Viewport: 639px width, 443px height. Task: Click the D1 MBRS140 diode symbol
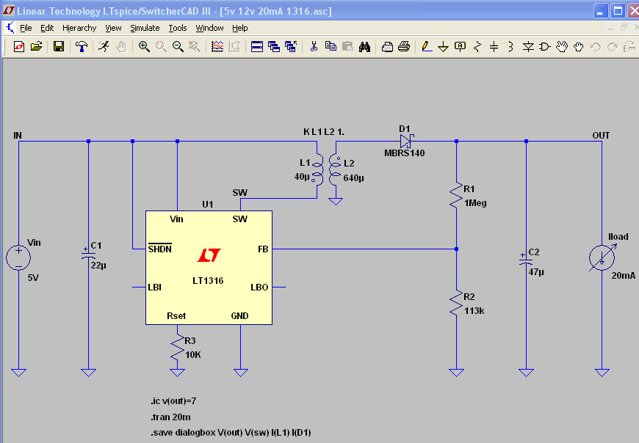coord(406,141)
